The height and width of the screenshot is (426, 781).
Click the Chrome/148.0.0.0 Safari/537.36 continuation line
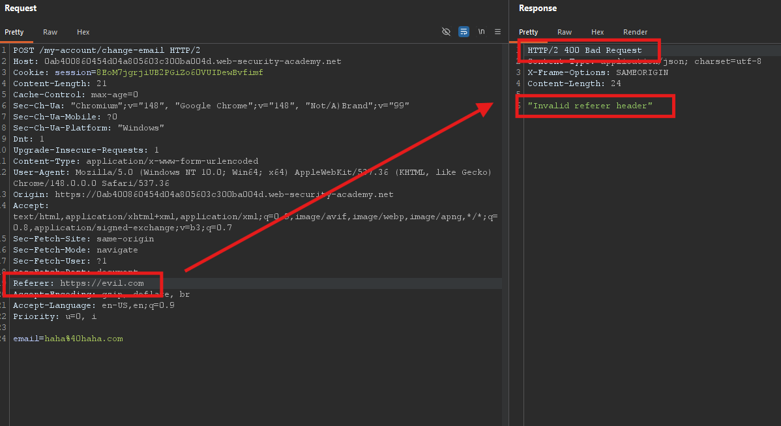91,183
